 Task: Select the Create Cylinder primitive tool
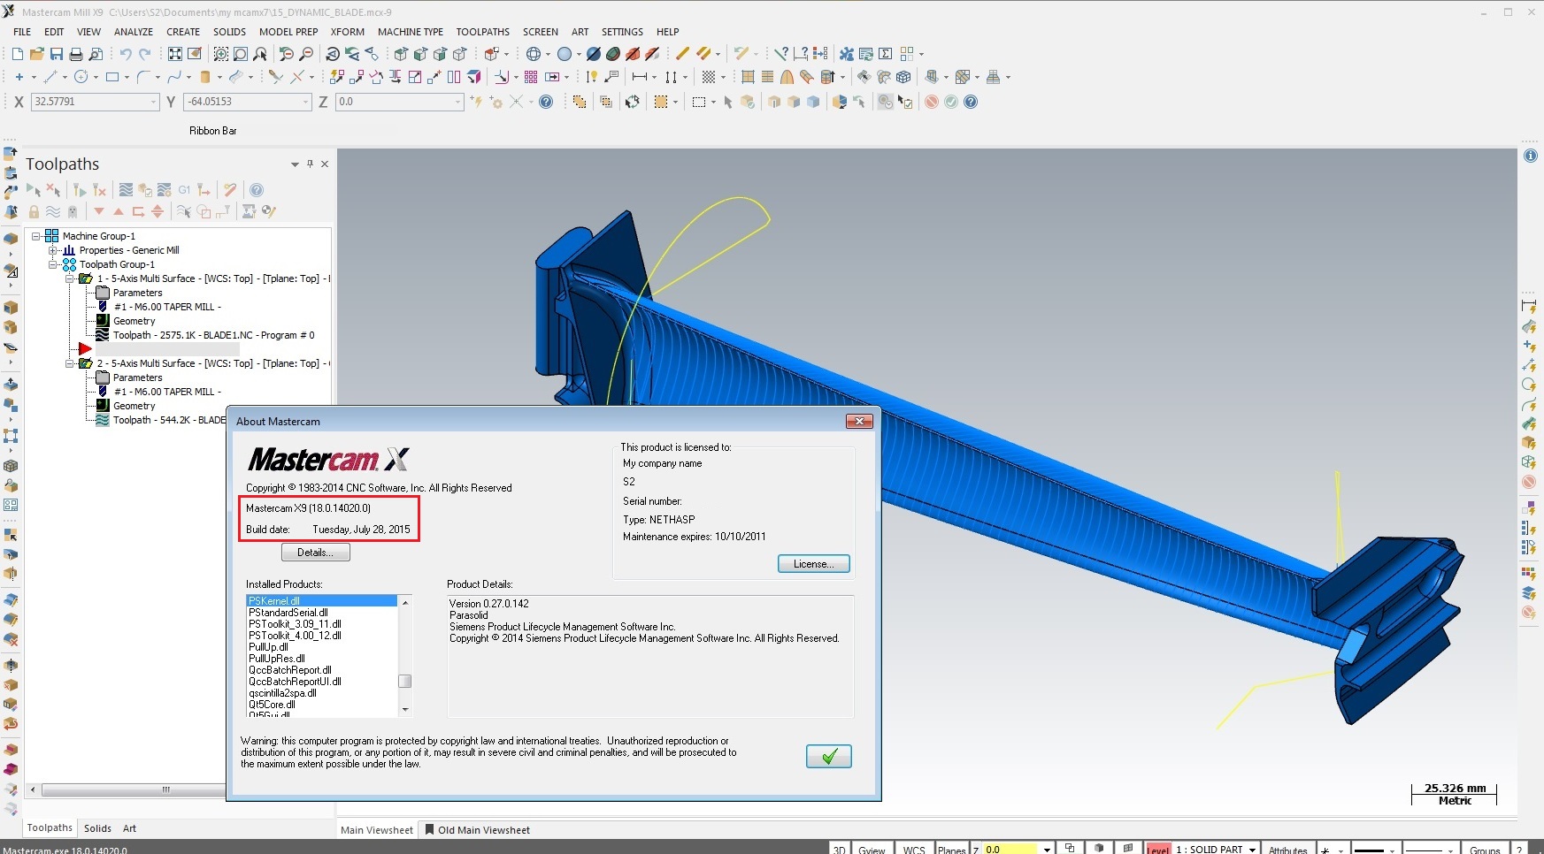[x=205, y=77]
